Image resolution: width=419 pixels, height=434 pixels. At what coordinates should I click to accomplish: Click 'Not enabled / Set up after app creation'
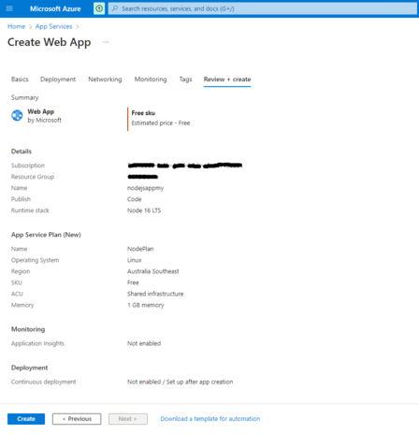(180, 382)
